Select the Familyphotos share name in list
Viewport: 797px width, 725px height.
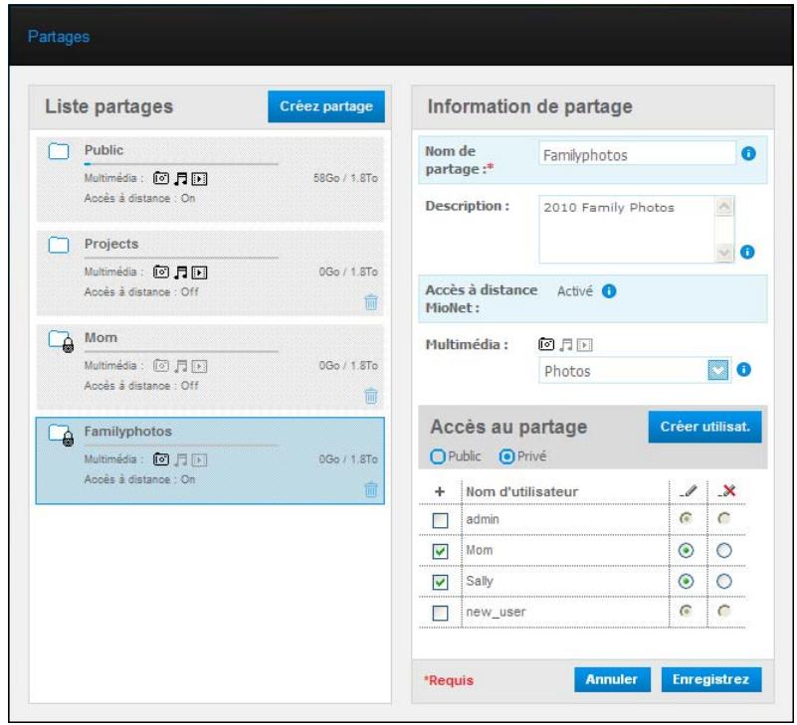[x=128, y=432]
